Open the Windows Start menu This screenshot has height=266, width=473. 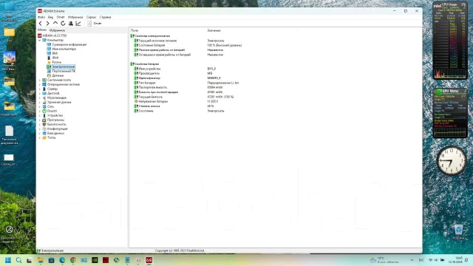(8, 260)
